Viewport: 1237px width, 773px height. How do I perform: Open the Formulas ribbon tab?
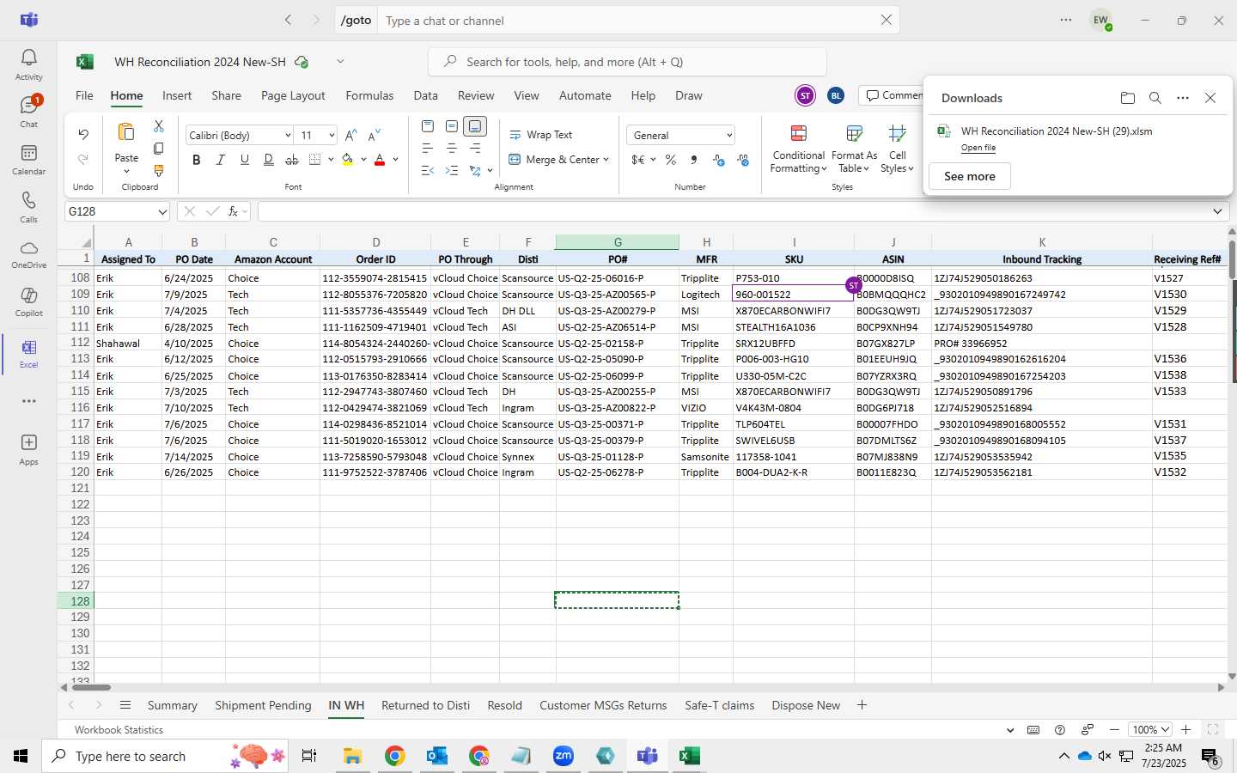pyautogui.click(x=369, y=95)
